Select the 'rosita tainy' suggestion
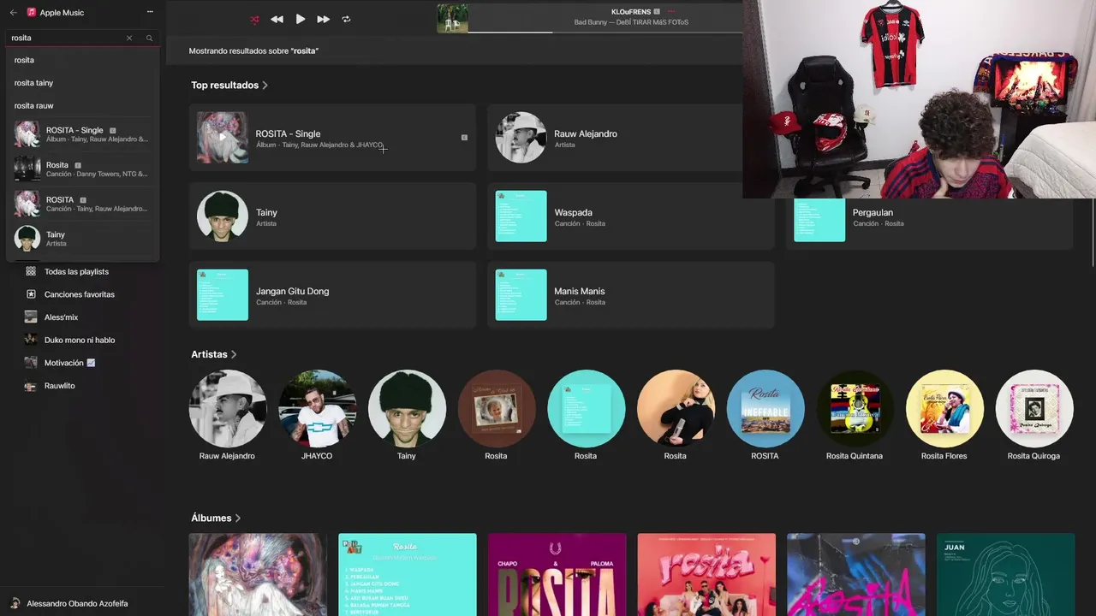The width and height of the screenshot is (1096, 616). click(82, 83)
